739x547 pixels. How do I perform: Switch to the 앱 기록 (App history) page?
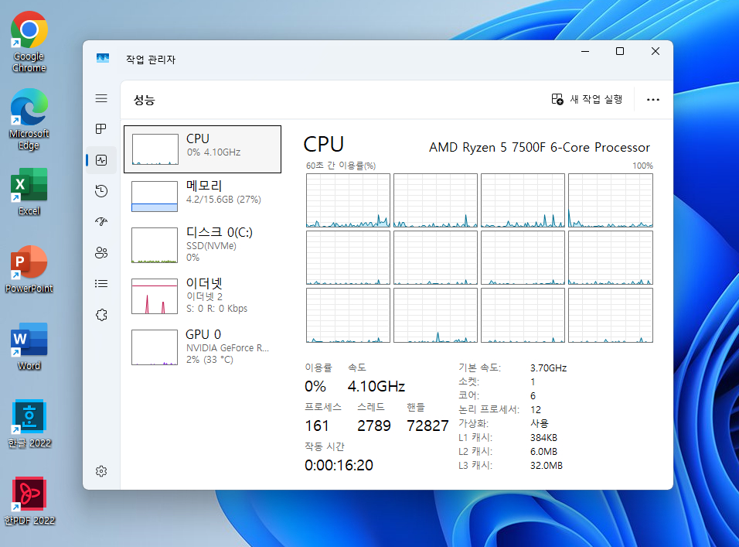coord(101,191)
